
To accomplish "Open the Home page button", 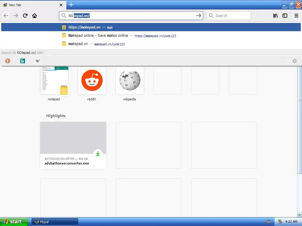I will tap(35, 16).
